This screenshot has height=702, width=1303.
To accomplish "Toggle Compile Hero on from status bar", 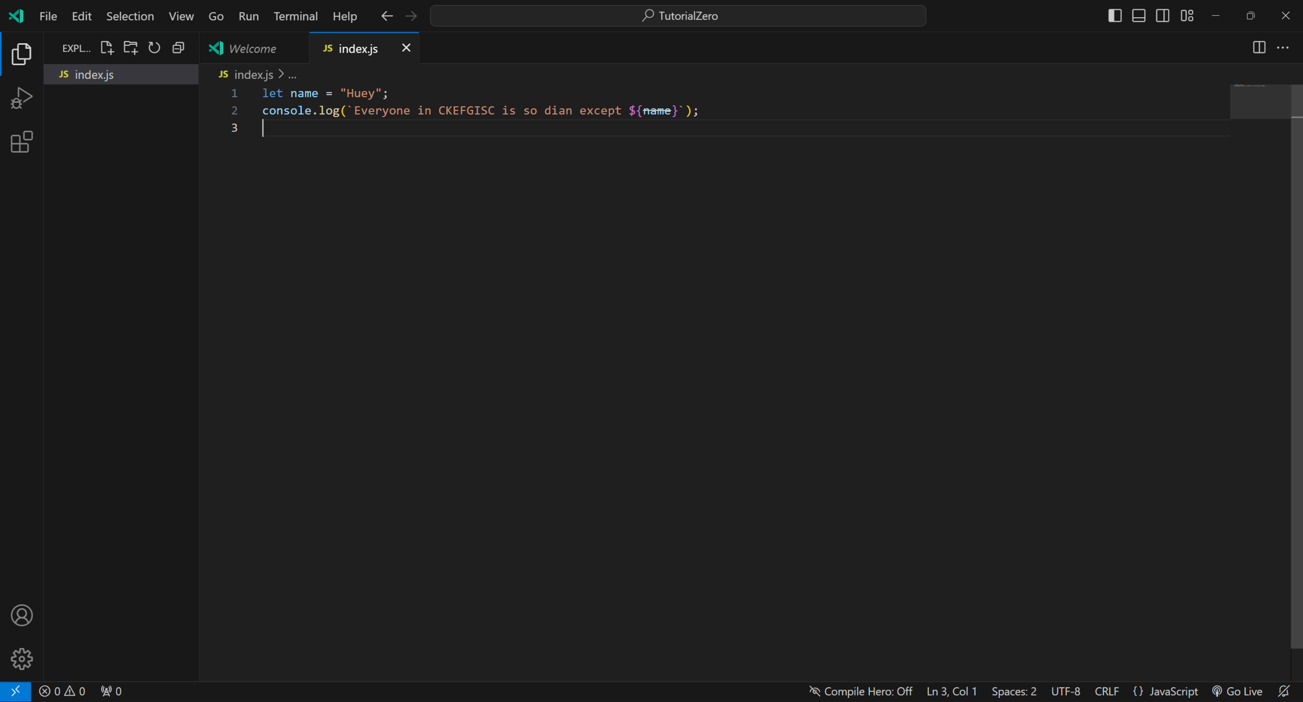I will point(861,691).
